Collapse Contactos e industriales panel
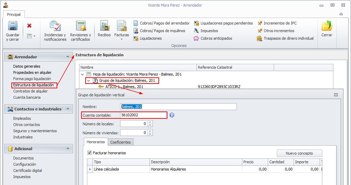 68,109
